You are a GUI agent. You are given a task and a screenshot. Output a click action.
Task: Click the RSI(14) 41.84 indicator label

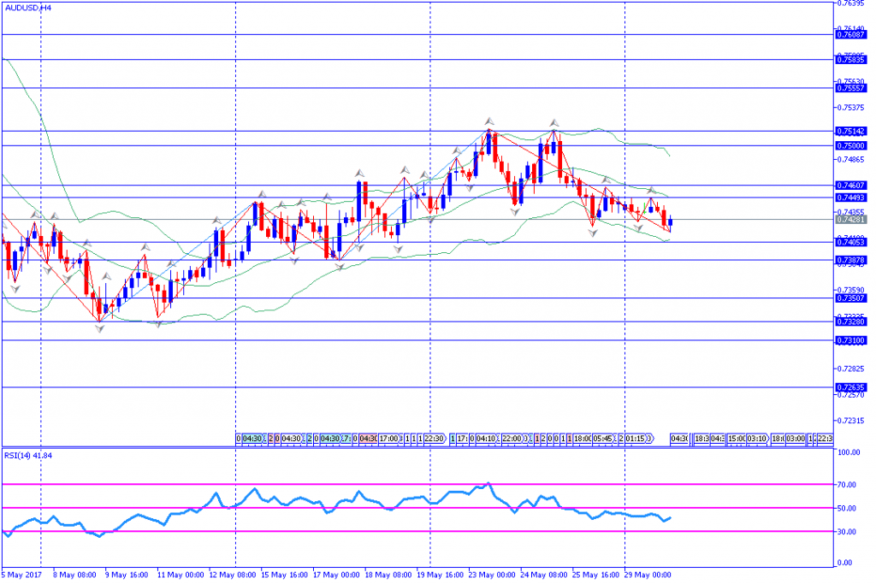(x=28, y=456)
